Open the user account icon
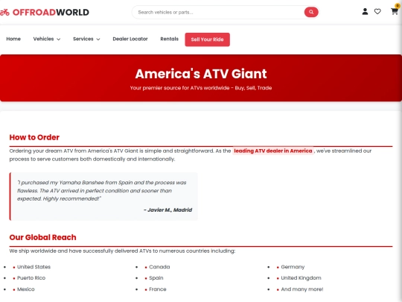This screenshot has height=302, width=402. tap(365, 11)
